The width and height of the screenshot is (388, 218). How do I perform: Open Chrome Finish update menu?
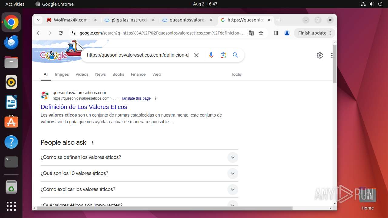(315, 33)
